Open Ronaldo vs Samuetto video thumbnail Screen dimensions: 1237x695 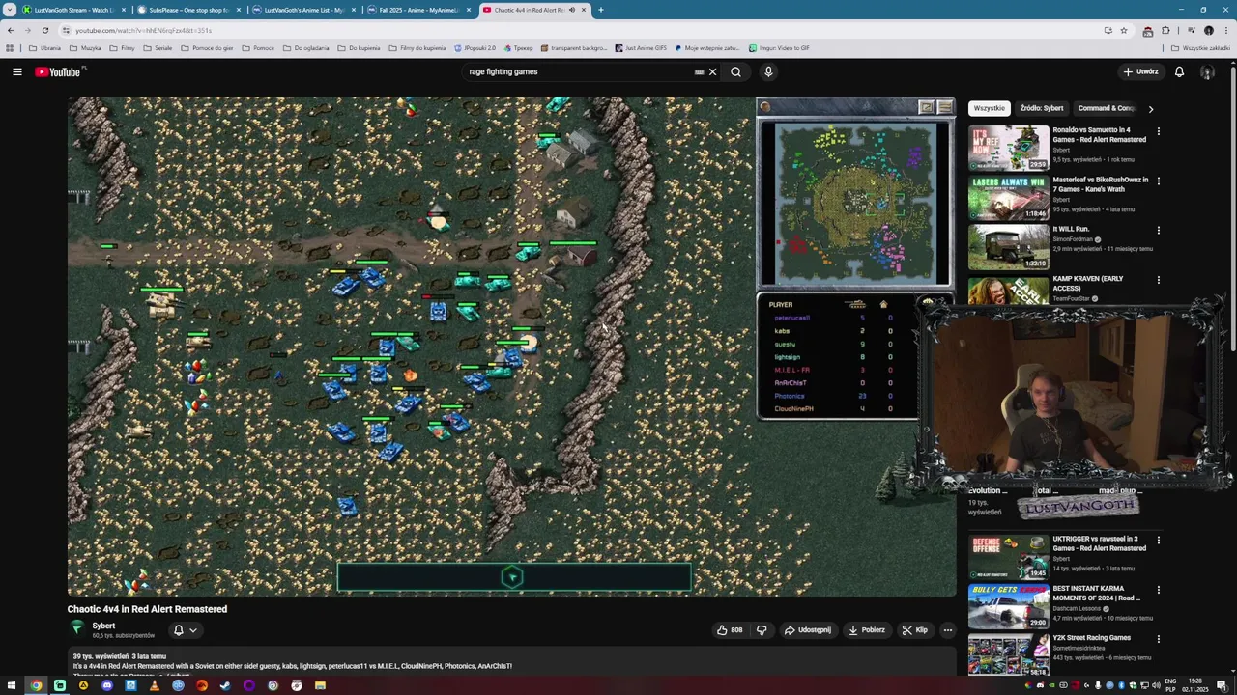point(1008,148)
